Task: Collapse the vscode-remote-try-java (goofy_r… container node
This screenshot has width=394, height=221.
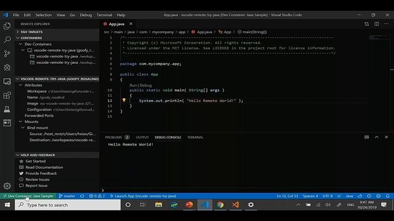Action: click(x=23, y=50)
